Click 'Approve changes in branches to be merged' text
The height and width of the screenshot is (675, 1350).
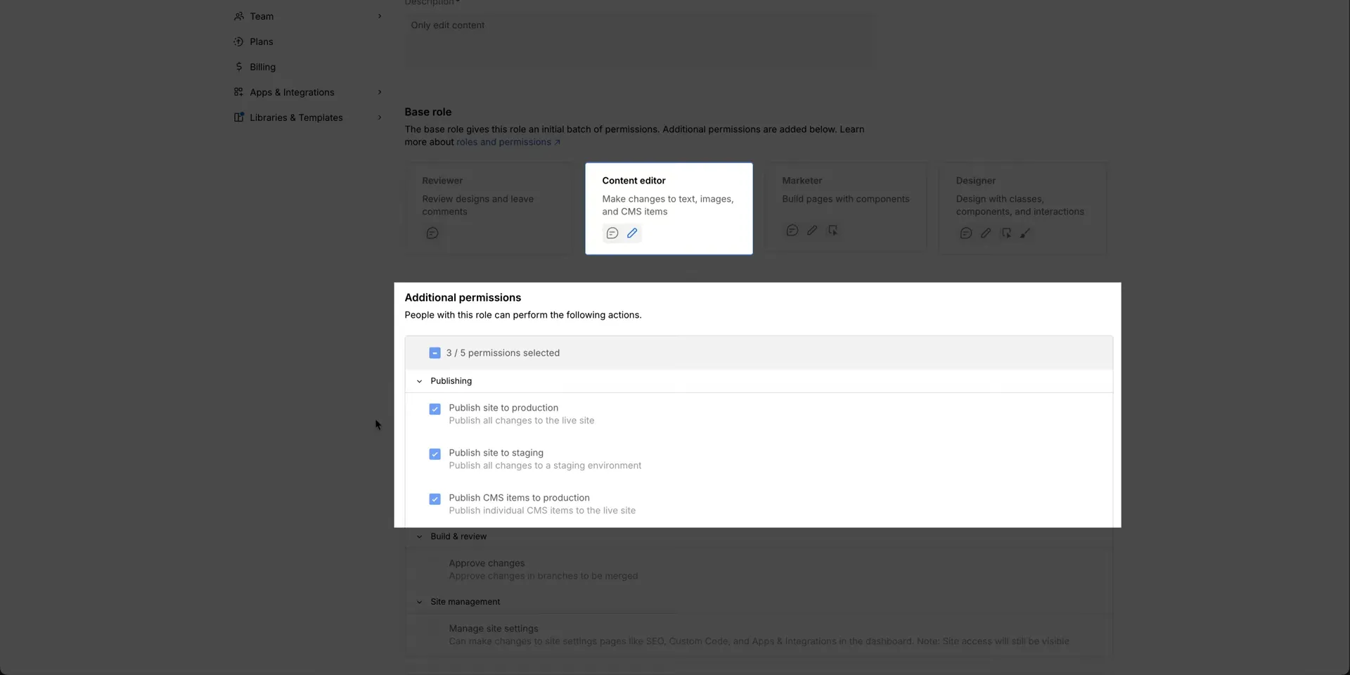[544, 576]
